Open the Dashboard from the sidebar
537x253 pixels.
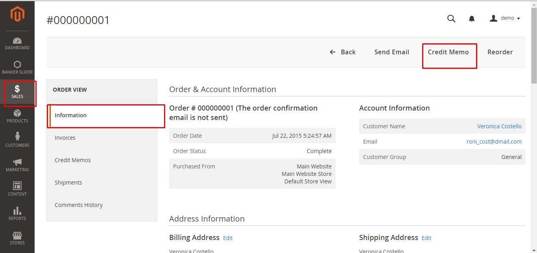coord(17,43)
